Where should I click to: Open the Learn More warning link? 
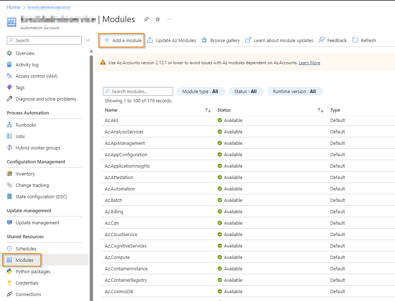tap(309, 62)
